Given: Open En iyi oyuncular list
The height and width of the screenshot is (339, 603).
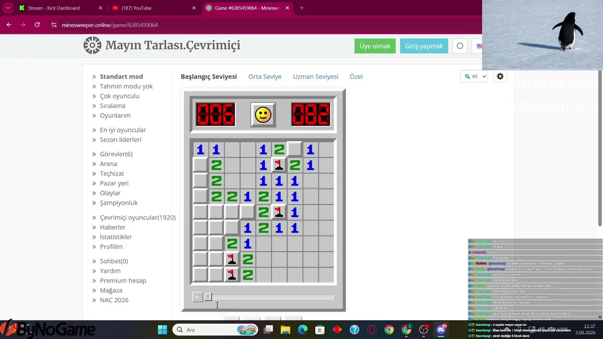Looking at the screenshot, I should click(x=123, y=130).
